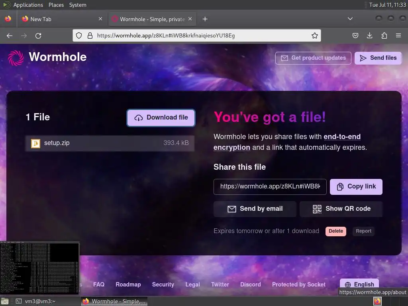Close the New Tab tab
The image size is (408, 306).
(x=100, y=19)
